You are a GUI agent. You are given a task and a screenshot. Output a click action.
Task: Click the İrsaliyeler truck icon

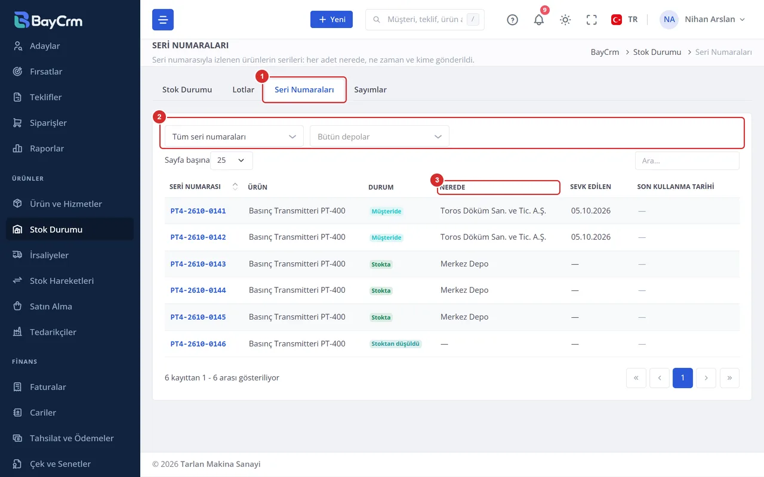(x=18, y=255)
